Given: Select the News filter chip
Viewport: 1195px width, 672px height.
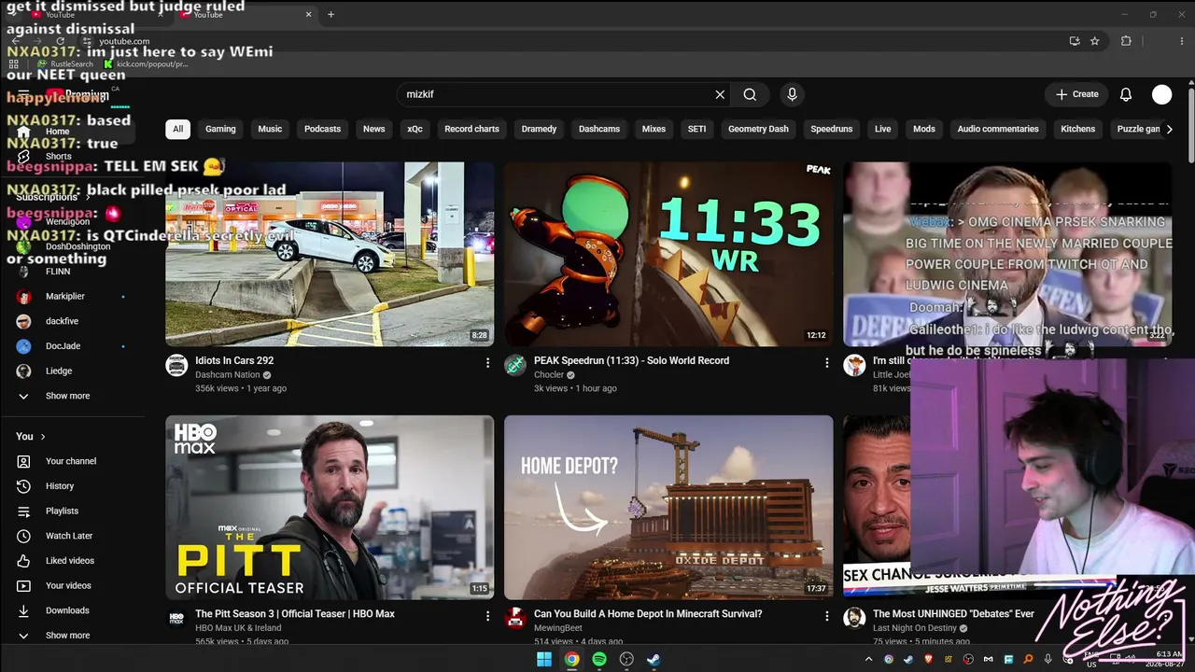Looking at the screenshot, I should (374, 129).
